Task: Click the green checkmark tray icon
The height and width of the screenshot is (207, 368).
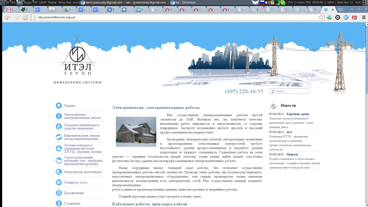Action: [283, 2]
